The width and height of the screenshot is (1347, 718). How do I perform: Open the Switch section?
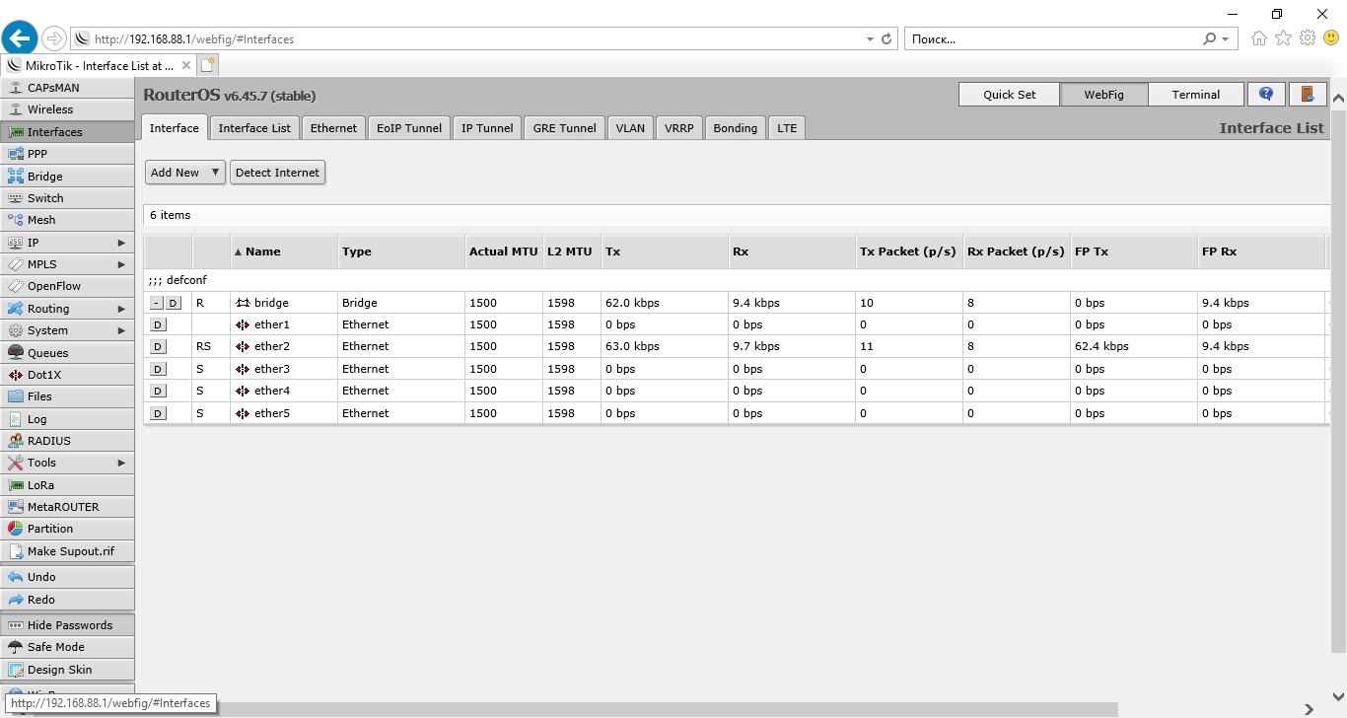67,198
